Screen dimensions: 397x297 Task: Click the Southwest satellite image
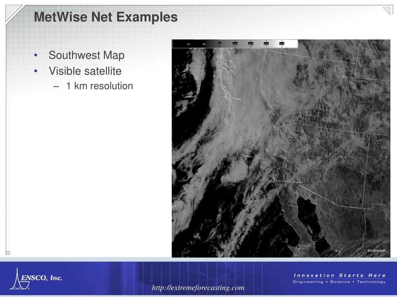click(281, 148)
